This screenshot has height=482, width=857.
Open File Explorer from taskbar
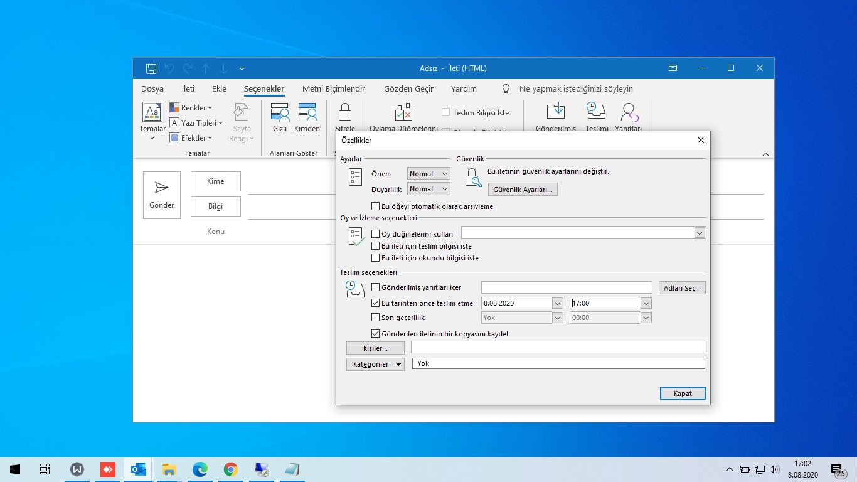pos(169,469)
